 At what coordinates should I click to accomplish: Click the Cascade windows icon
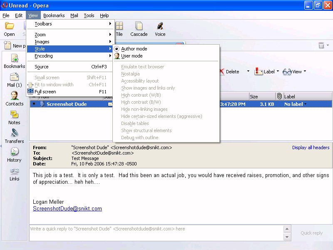139,29
